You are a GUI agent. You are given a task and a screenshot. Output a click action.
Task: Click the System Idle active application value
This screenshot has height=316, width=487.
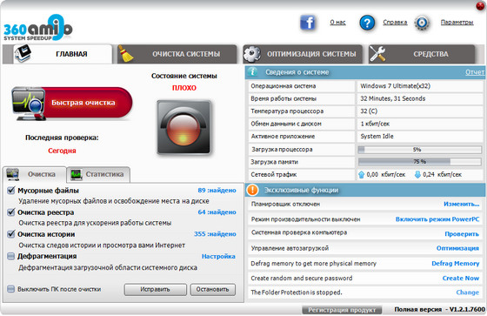click(x=377, y=136)
